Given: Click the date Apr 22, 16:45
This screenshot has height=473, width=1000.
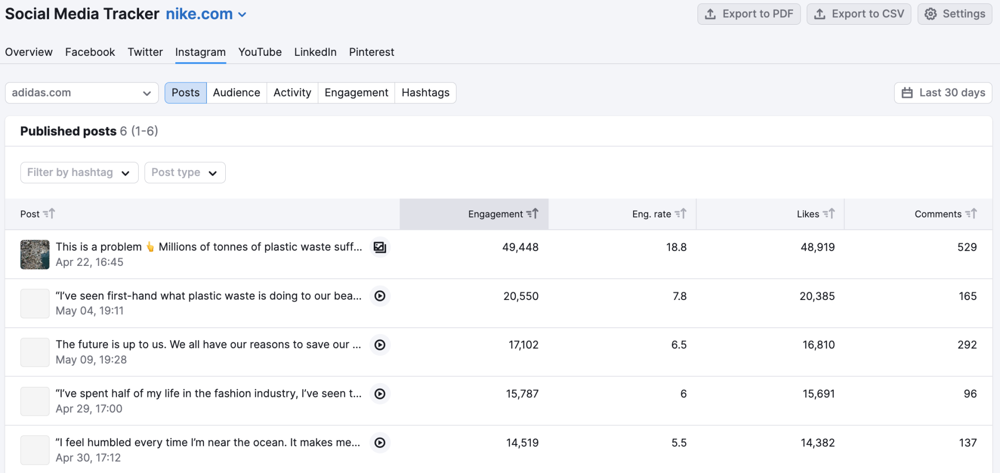Looking at the screenshot, I should (x=90, y=262).
